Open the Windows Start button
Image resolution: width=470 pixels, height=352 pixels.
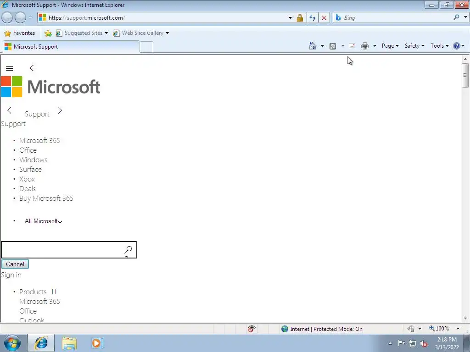click(x=12, y=343)
